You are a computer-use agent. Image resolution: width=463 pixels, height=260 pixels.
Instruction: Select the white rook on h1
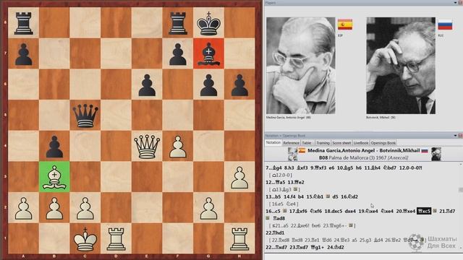239,239
